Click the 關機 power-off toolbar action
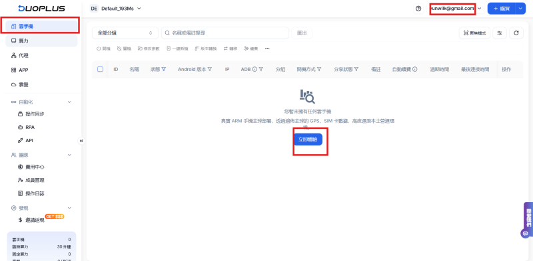This screenshot has width=533, height=261. click(x=124, y=48)
